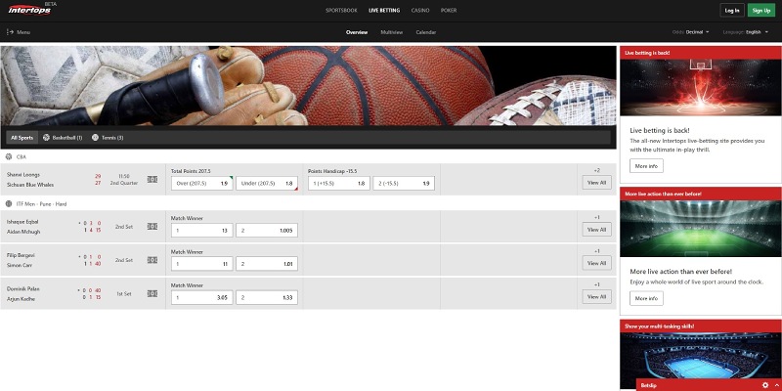Click scoreboard icon for Filip Bergevi match
The image size is (782, 391).
152,260
